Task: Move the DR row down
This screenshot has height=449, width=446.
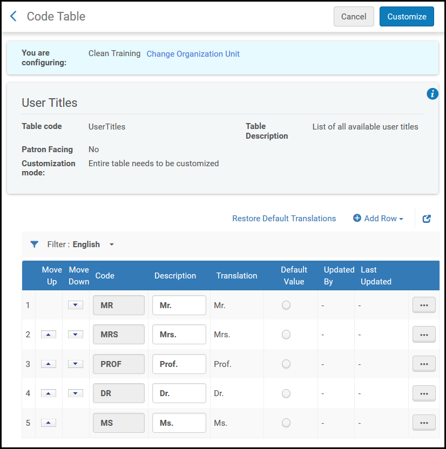Action: [x=76, y=393]
